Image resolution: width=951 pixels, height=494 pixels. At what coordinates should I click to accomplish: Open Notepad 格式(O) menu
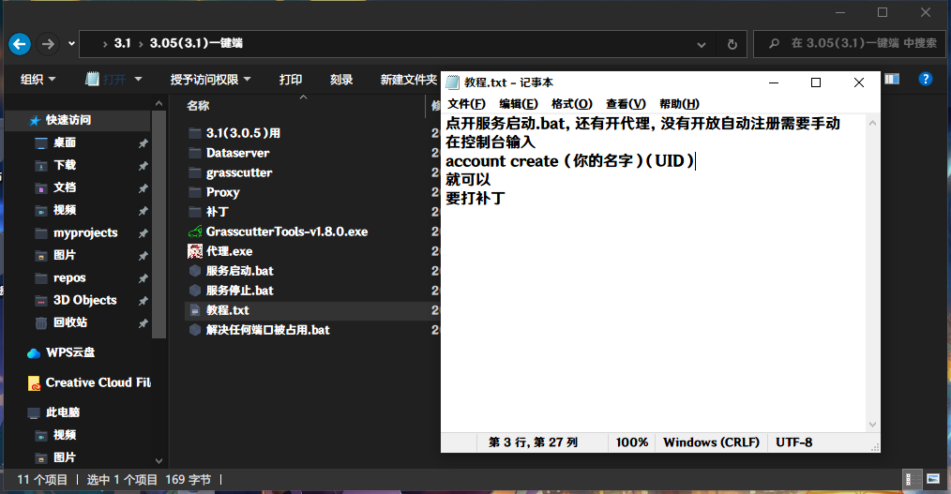point(571,104)
